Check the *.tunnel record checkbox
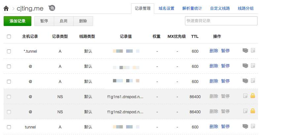 (x=9, y=51)
